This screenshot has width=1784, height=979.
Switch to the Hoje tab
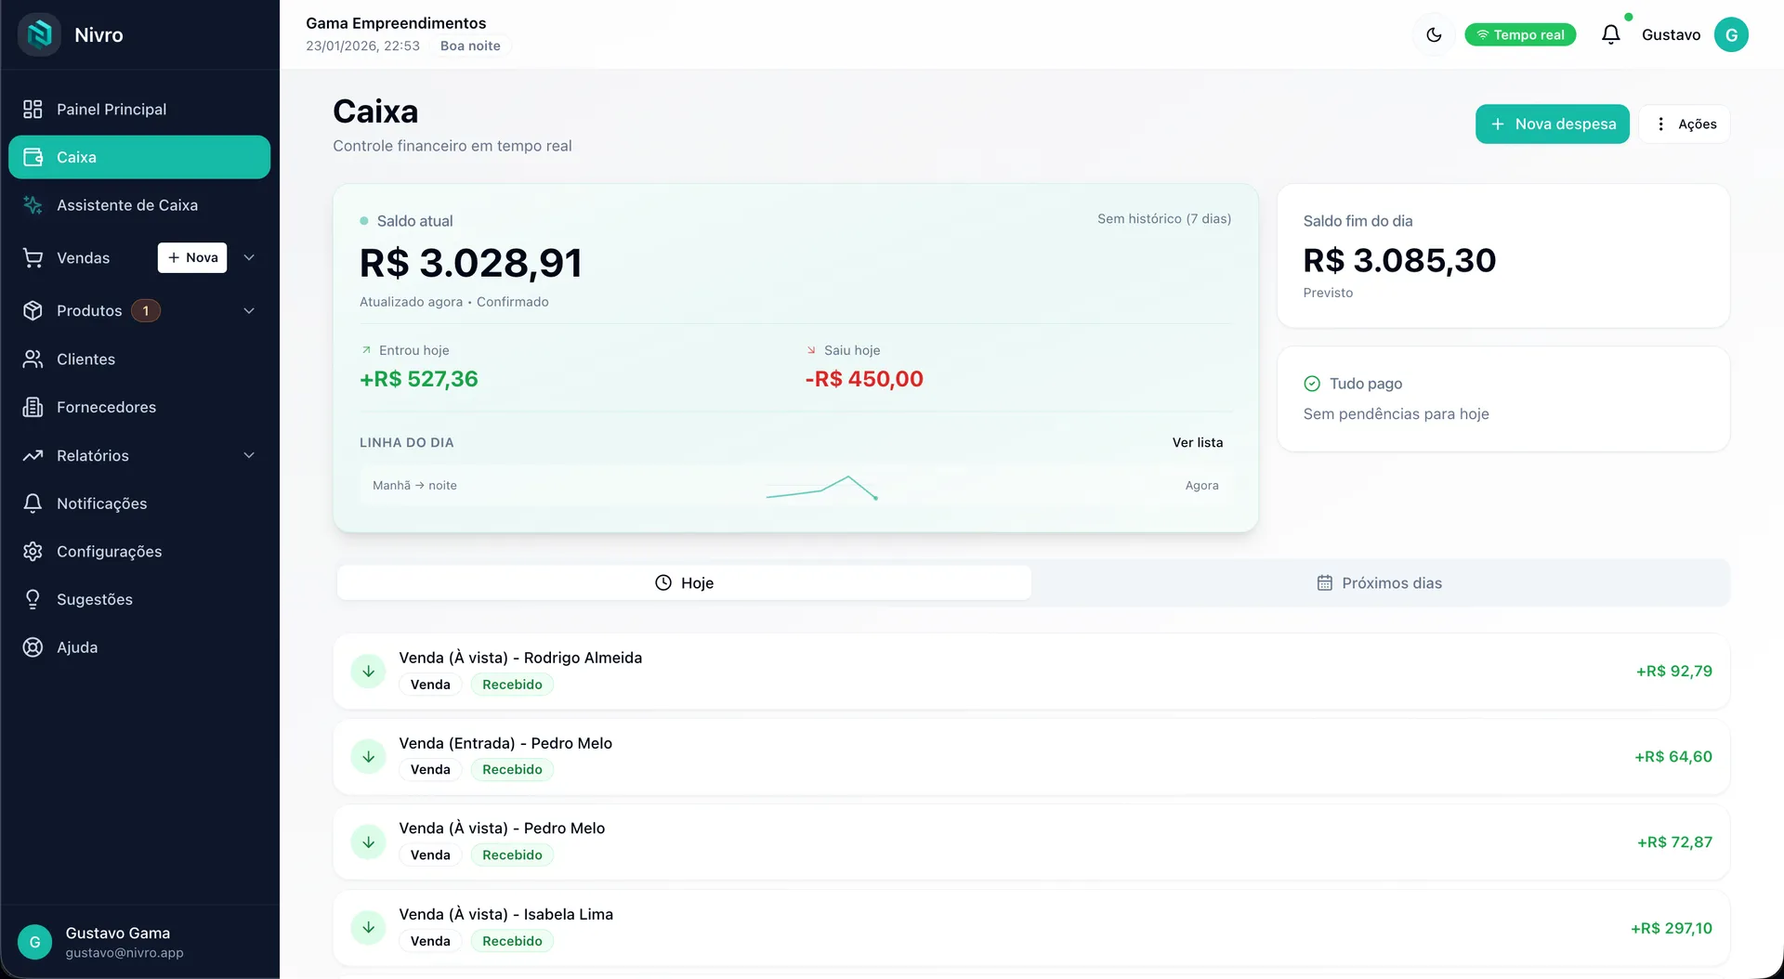tap(684, 583)
